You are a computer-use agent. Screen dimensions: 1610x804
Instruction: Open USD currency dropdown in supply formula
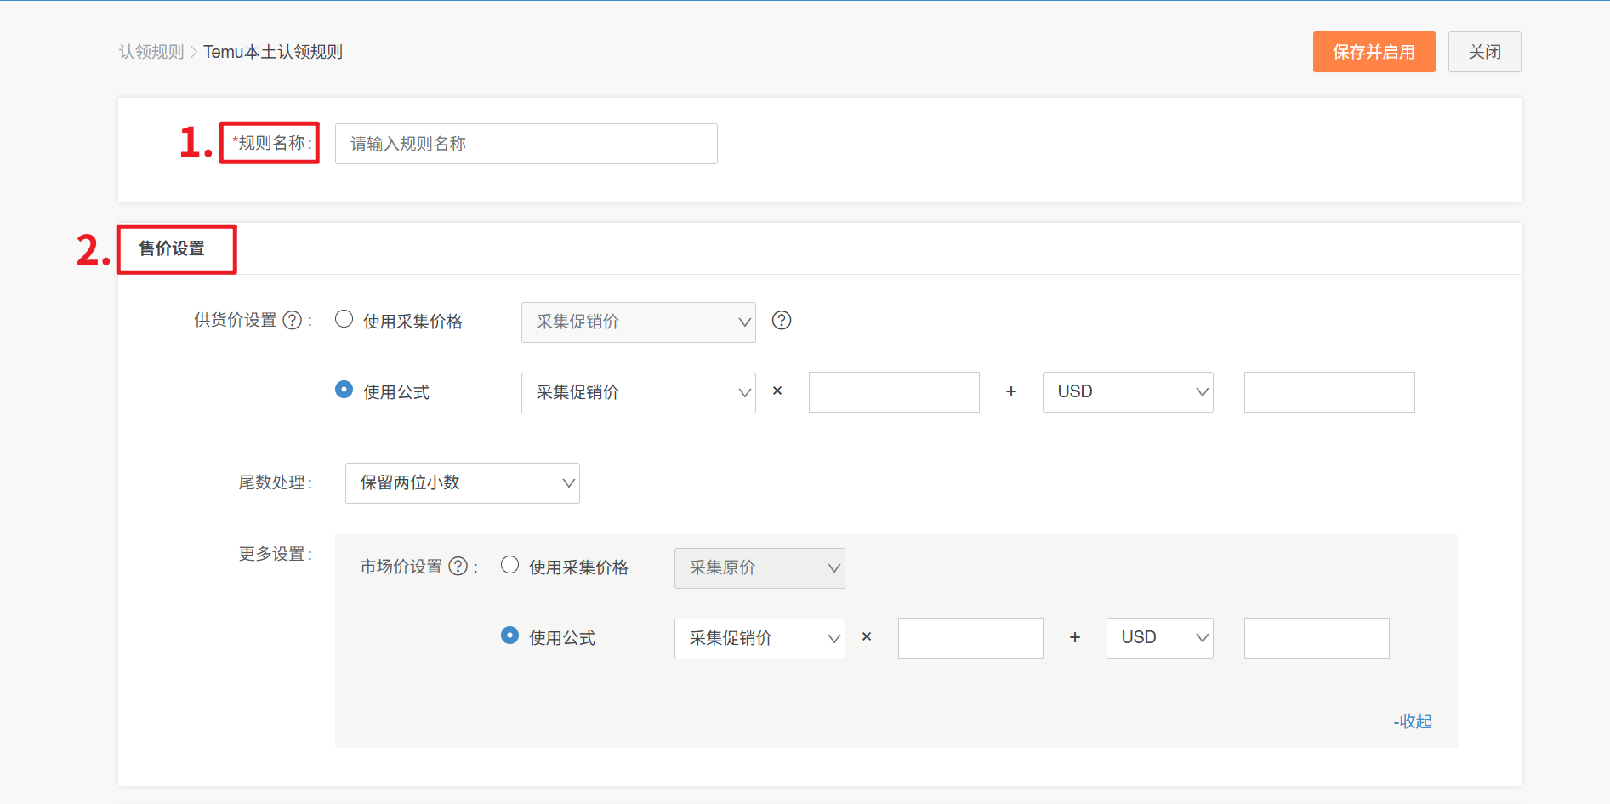coord(1127,392)
